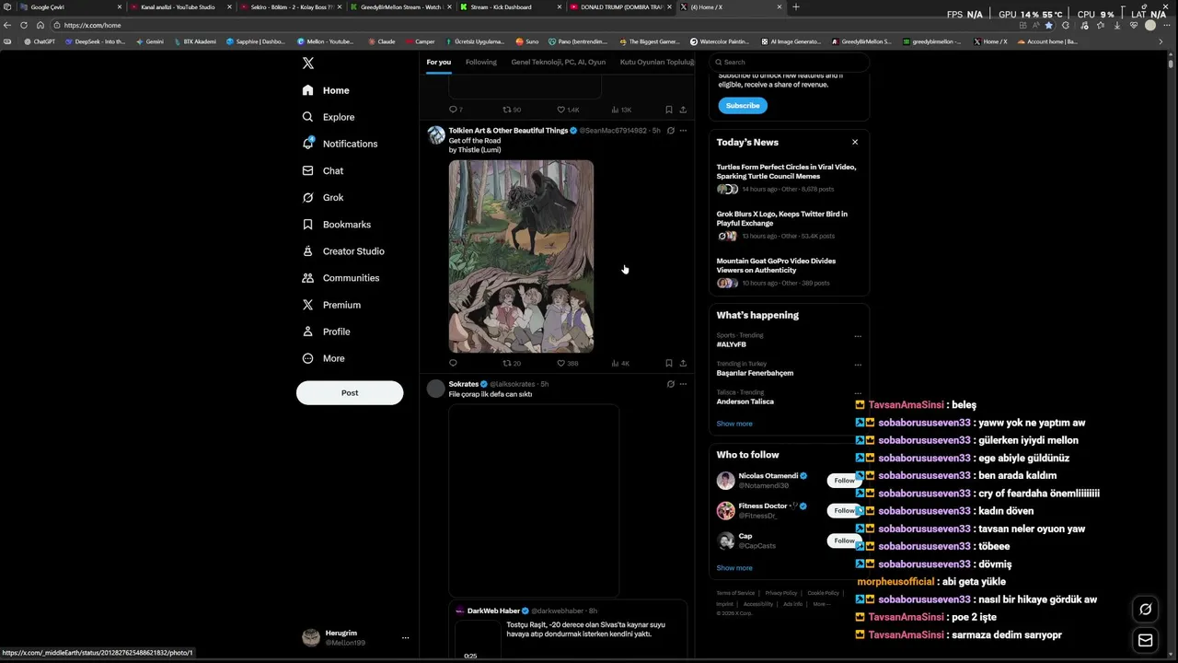This screenshot has height=663, width=1178.
Task: Follow Nicolas Otamendi
Action: click(844, 480)
